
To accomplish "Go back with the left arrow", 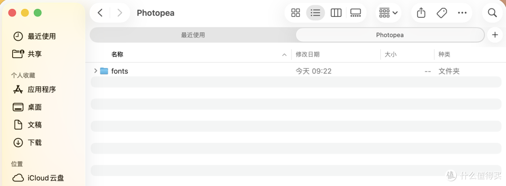I will [x=100, y=13].
